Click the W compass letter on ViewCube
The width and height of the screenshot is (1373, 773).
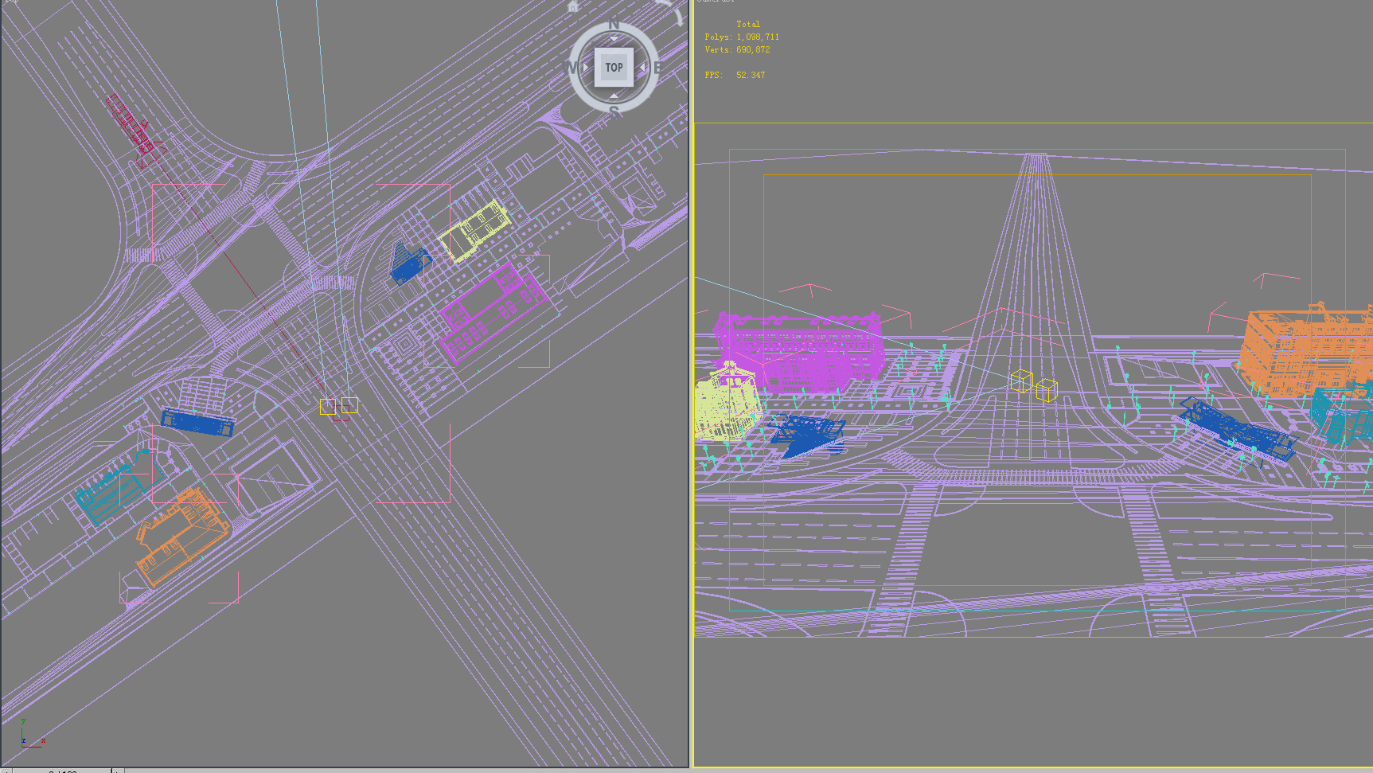tap(571, 68)
